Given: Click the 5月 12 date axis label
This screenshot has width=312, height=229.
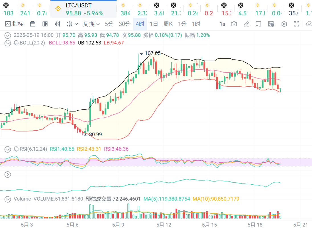Looking at the screenshot, I should [164, 225].
